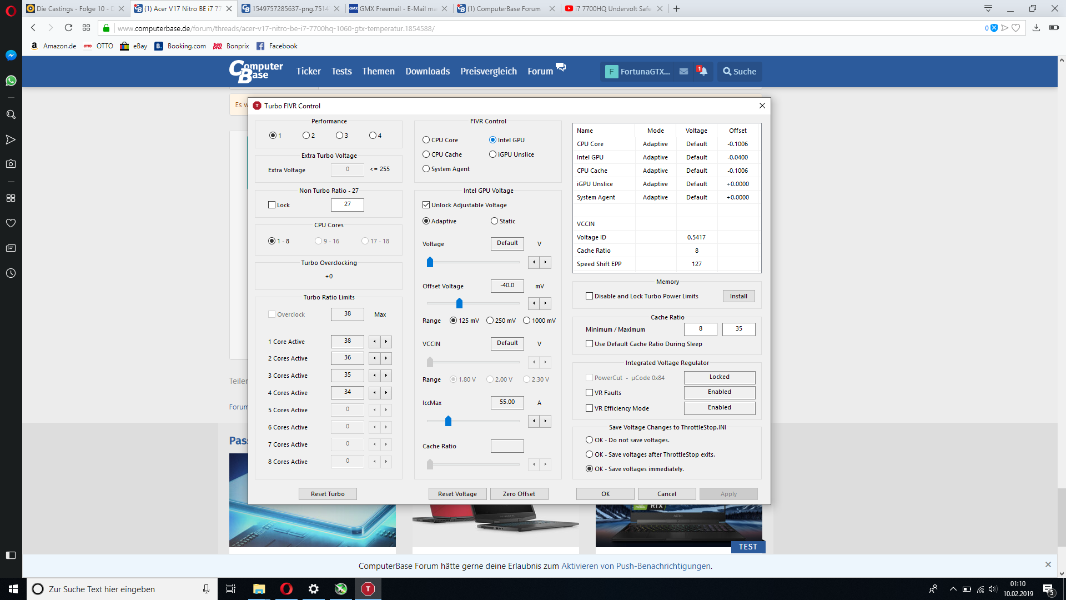Decrease Offset Voltage with left arrow
The width and height of the screenshot is (1066, 600).
[x=534, y=303]
